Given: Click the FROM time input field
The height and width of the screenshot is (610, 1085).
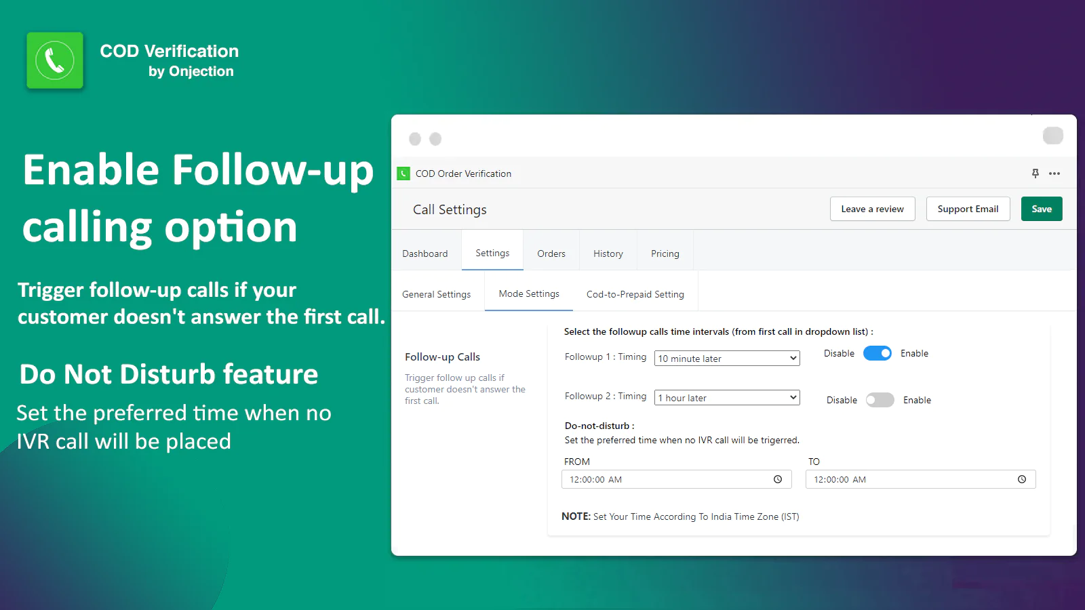Looking at the screenshot, I should [x=665, y=479].
